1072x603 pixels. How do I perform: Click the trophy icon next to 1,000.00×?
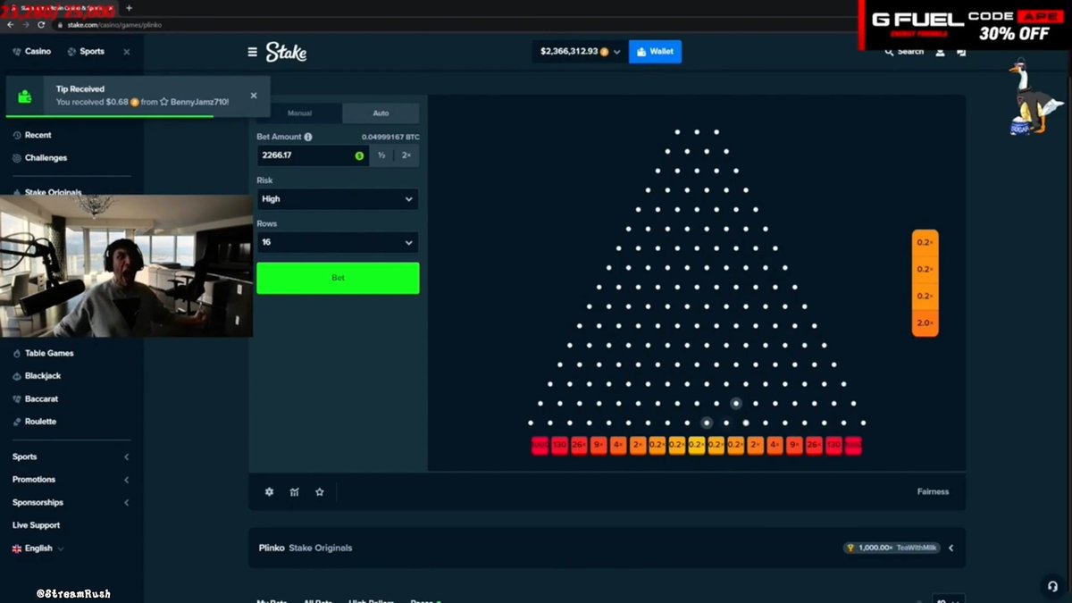(850, 548)
